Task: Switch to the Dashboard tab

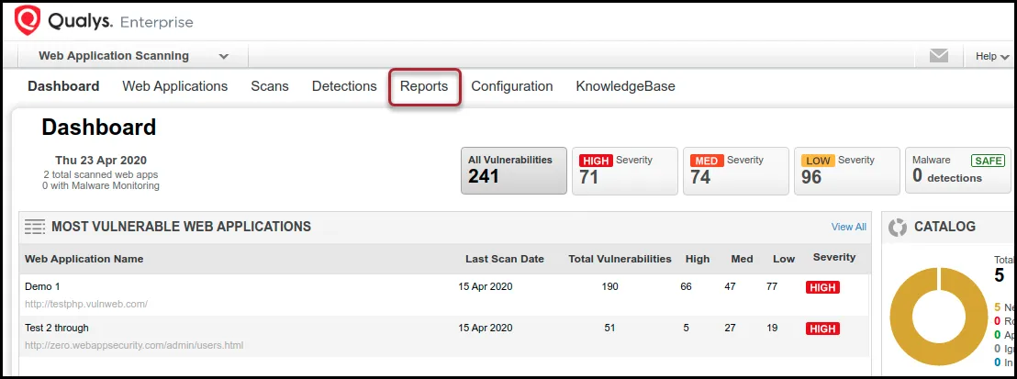Action: click(x=63, y=86)
